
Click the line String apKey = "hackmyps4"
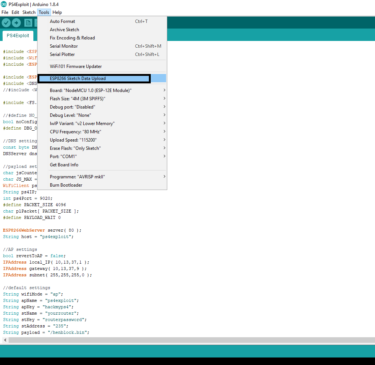38,307
